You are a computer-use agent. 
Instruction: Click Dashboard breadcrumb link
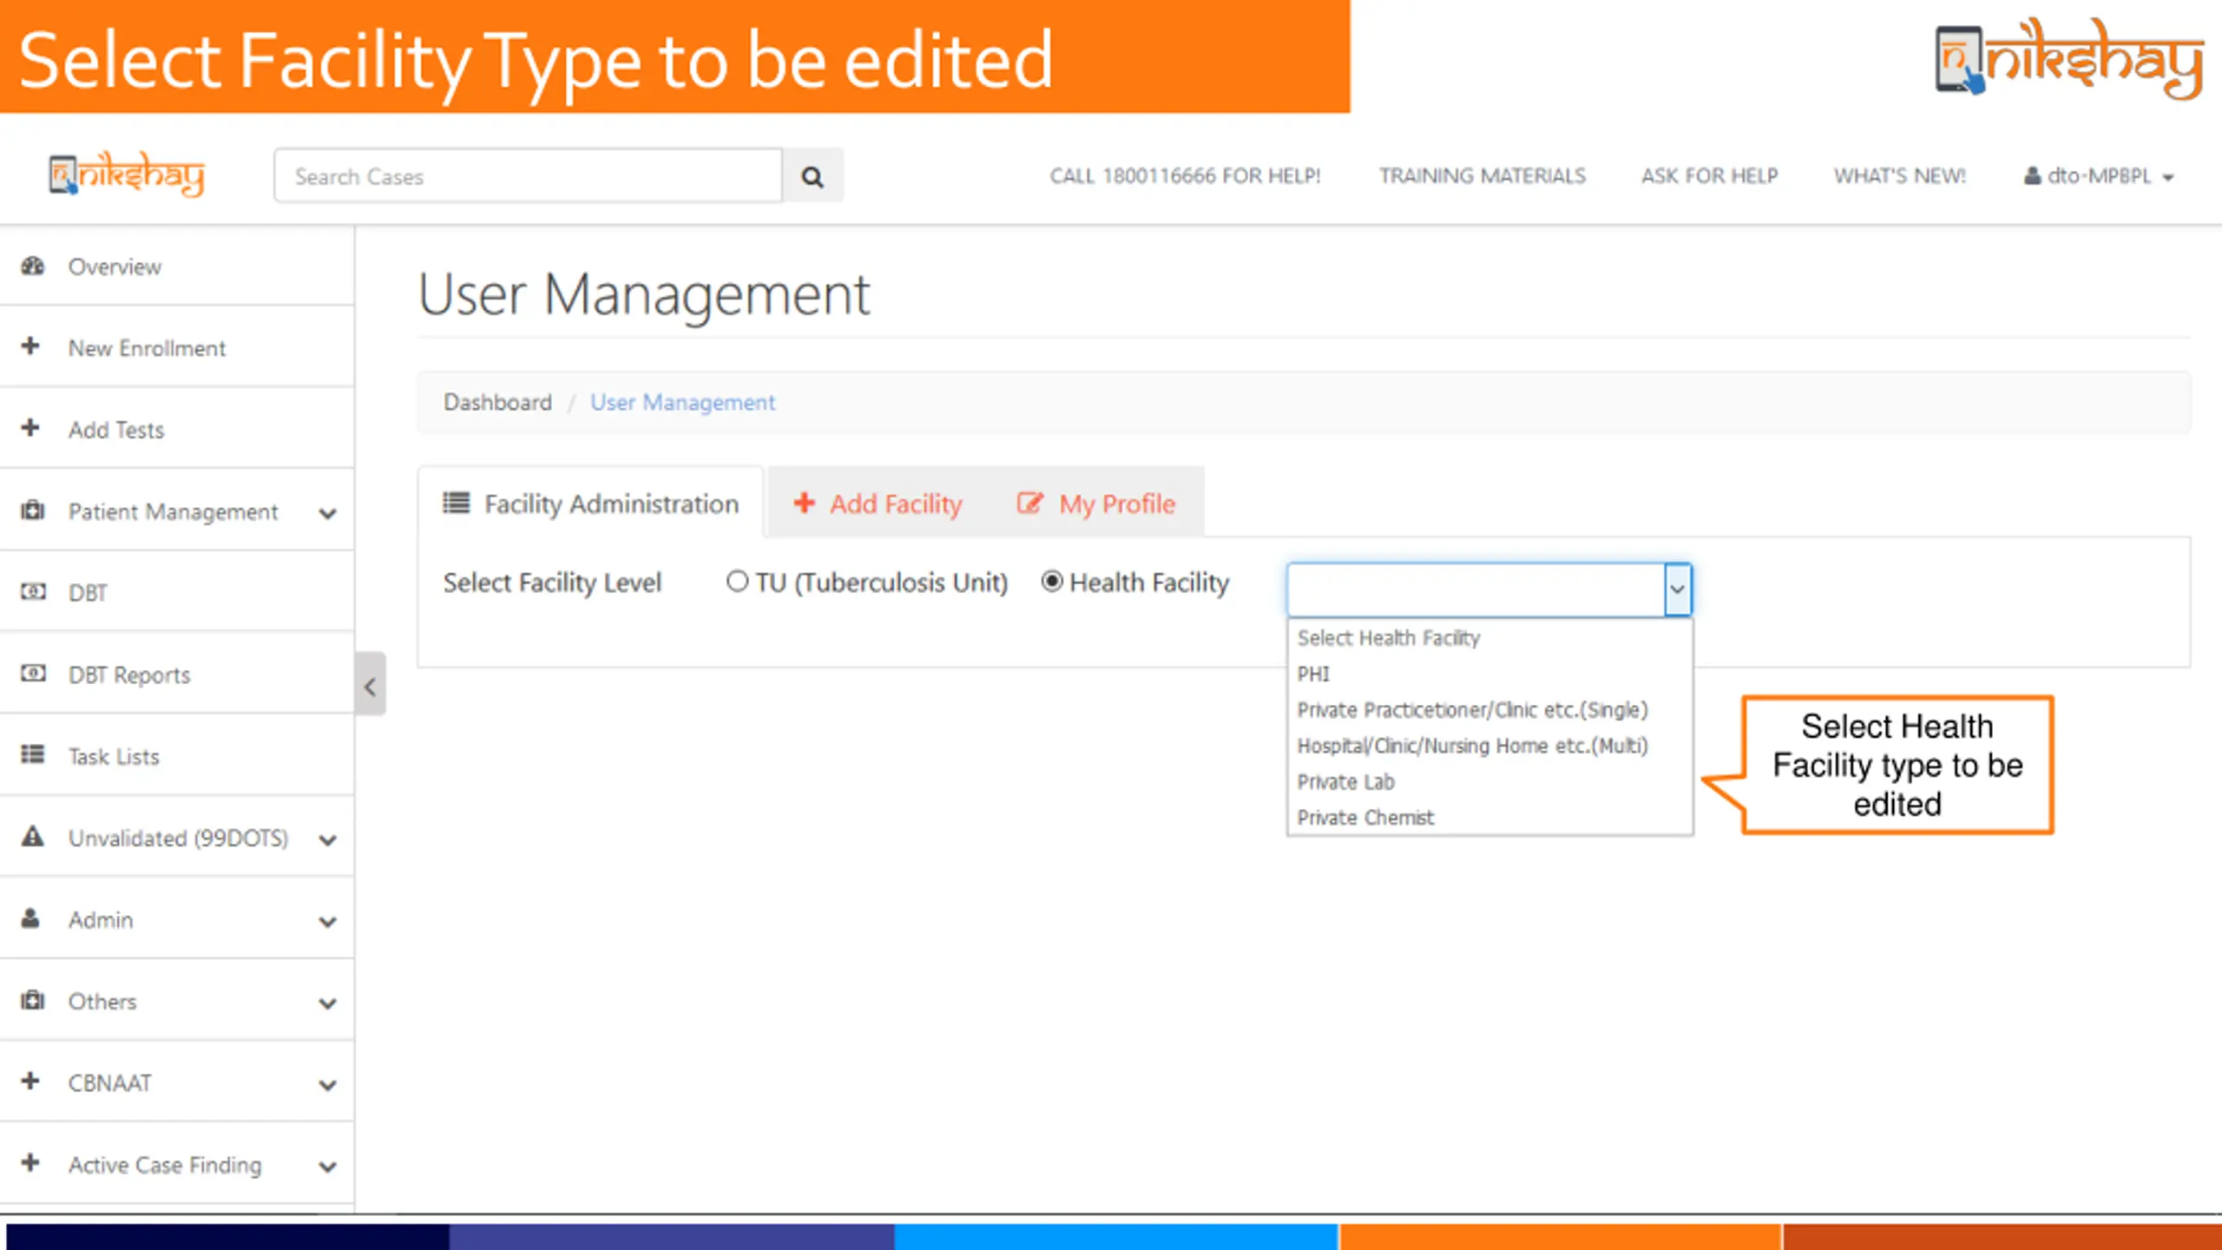click(497, 402)
